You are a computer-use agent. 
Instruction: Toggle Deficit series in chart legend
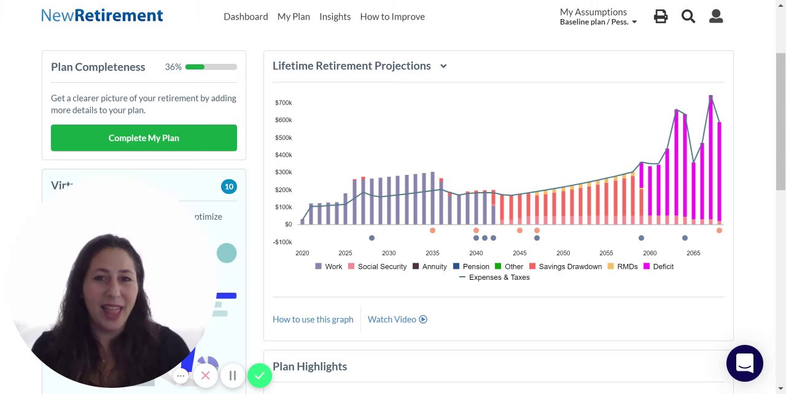(x=658, y=266)
